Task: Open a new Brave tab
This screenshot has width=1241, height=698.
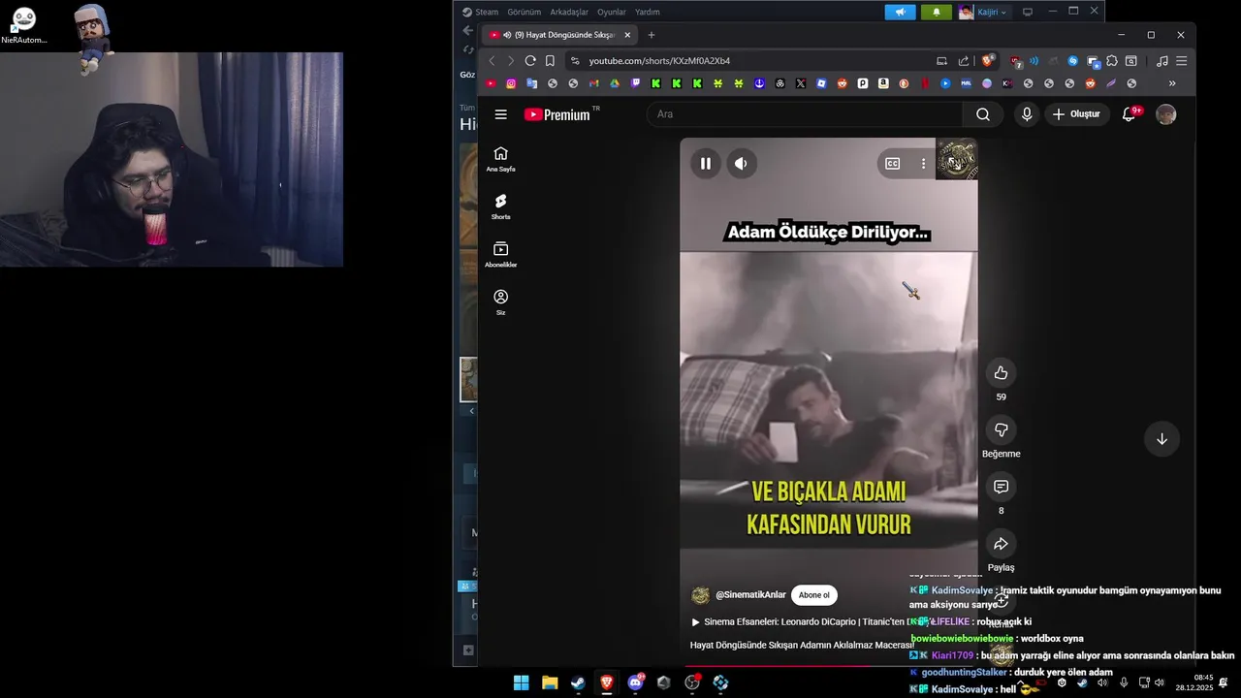Action: point(651,35)
